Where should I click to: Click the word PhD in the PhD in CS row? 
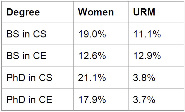coord(16,78)
